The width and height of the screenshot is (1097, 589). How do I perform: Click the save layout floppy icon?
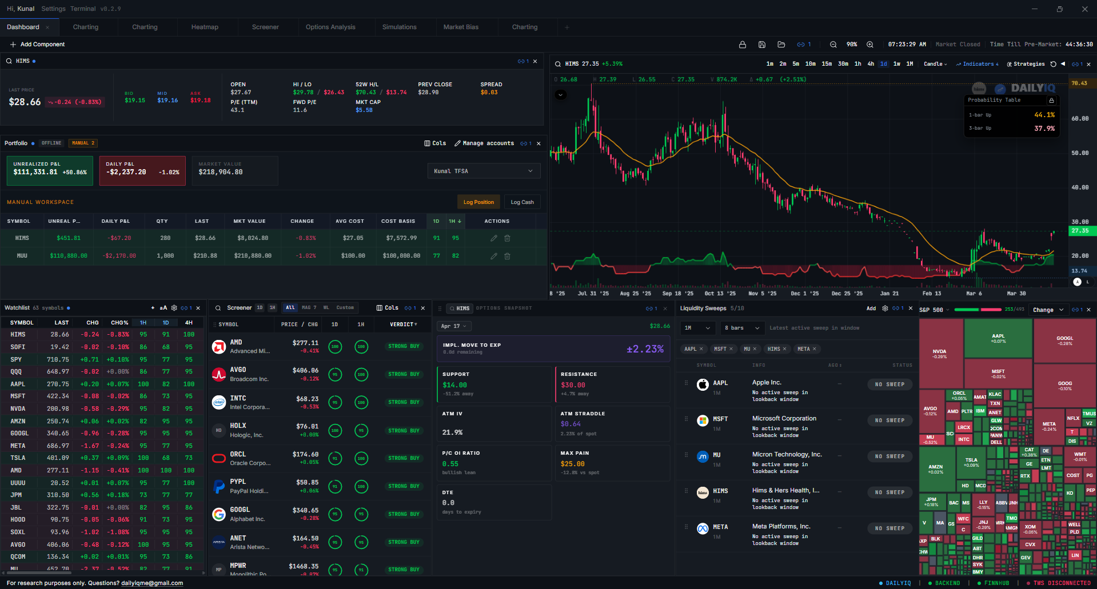(762, 45)
